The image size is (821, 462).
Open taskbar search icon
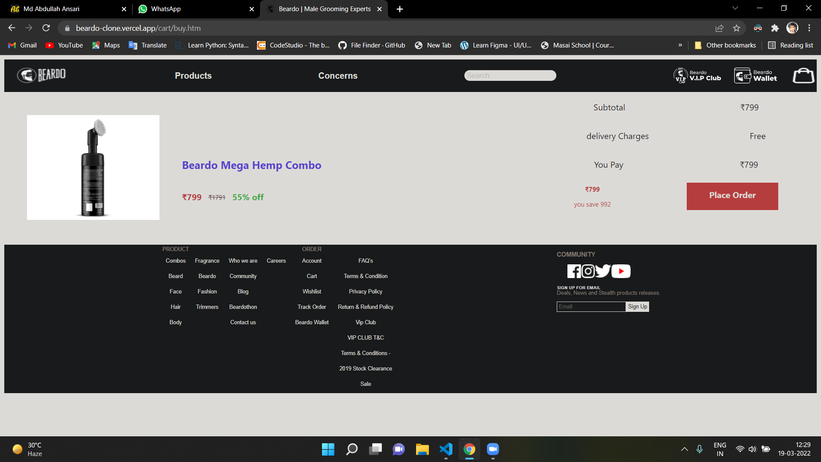(352, 449)
